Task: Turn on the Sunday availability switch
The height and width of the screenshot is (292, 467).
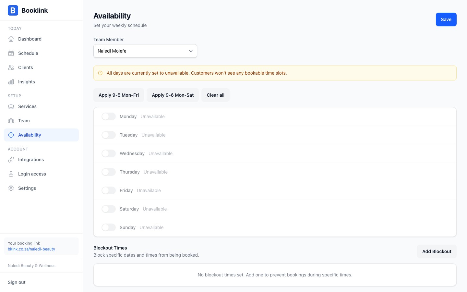Action: [x=109, y=227]
